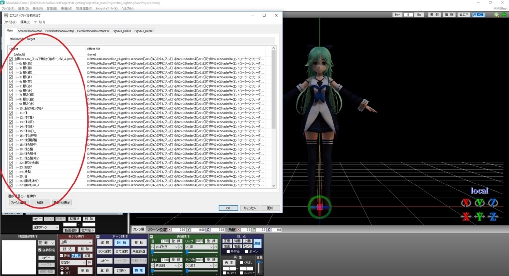Enable モデル checkbox in 視点 panel
509x276 pixels.
click(x=228, y=252)
